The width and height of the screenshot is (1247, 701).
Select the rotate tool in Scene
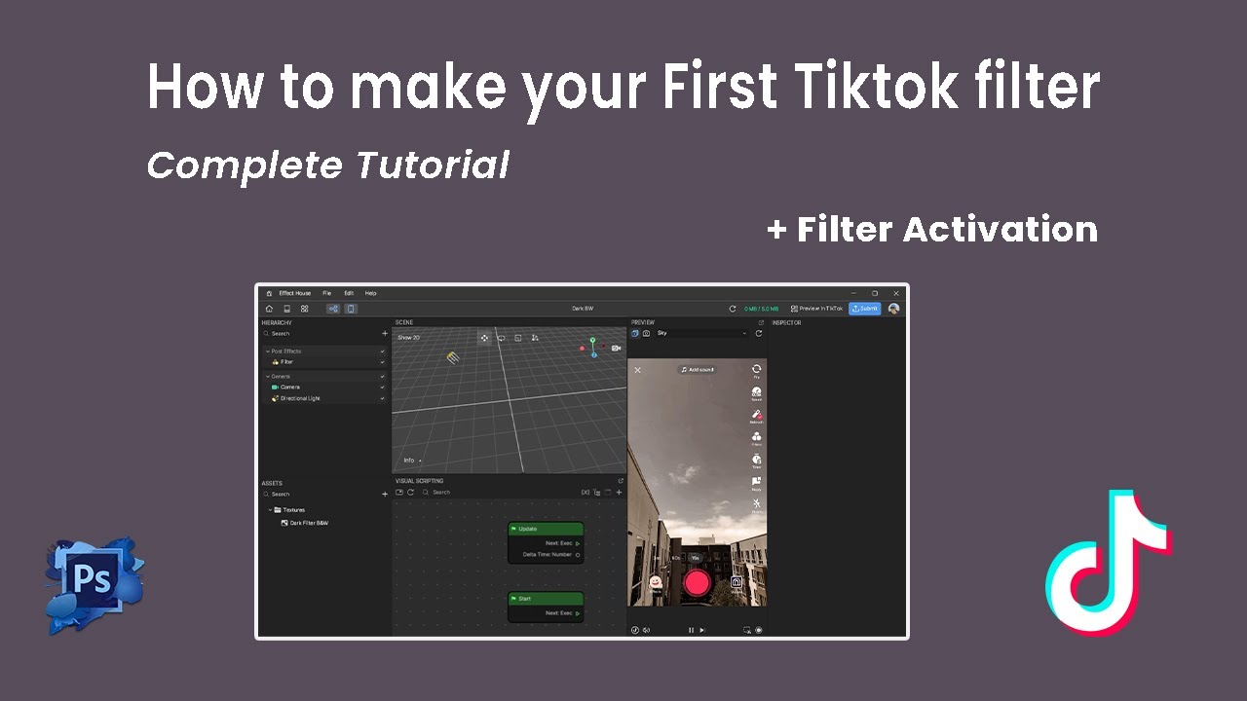coord(501,338)
